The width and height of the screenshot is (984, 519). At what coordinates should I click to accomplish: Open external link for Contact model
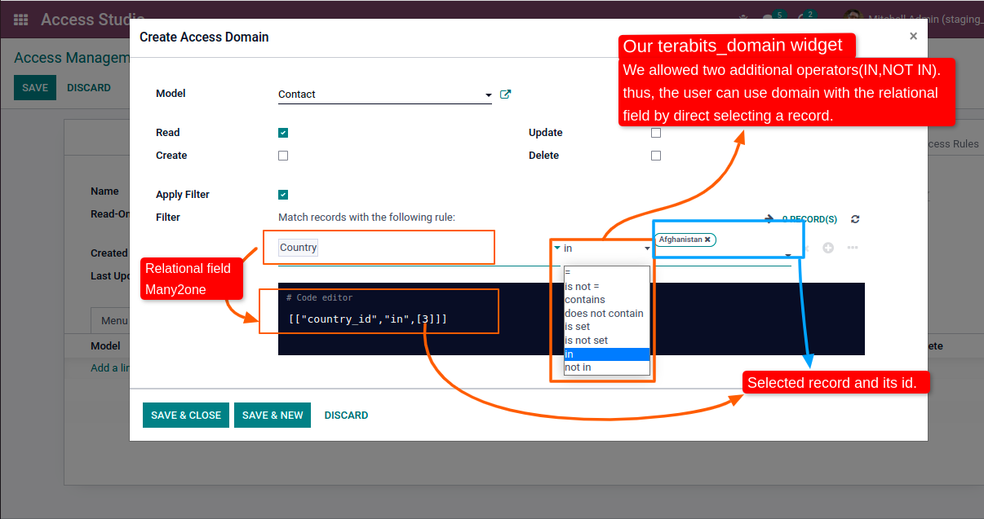[x=505, y=95]
